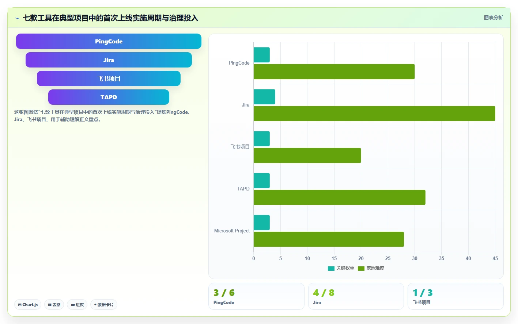This screenshot has width=518, height=324.
Task: Click the PingCode funnel bar
Action: 109,41
